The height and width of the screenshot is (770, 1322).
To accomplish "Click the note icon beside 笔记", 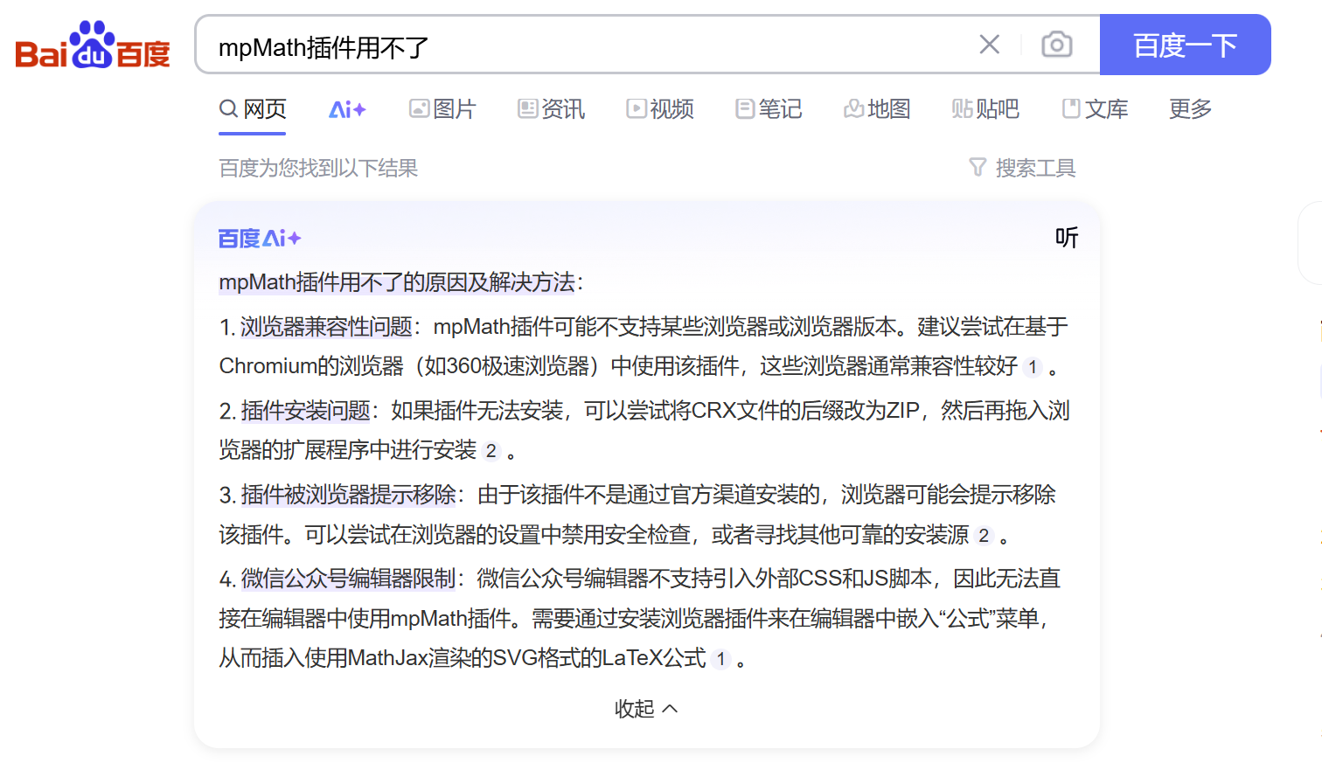I will tap(744, 108).
